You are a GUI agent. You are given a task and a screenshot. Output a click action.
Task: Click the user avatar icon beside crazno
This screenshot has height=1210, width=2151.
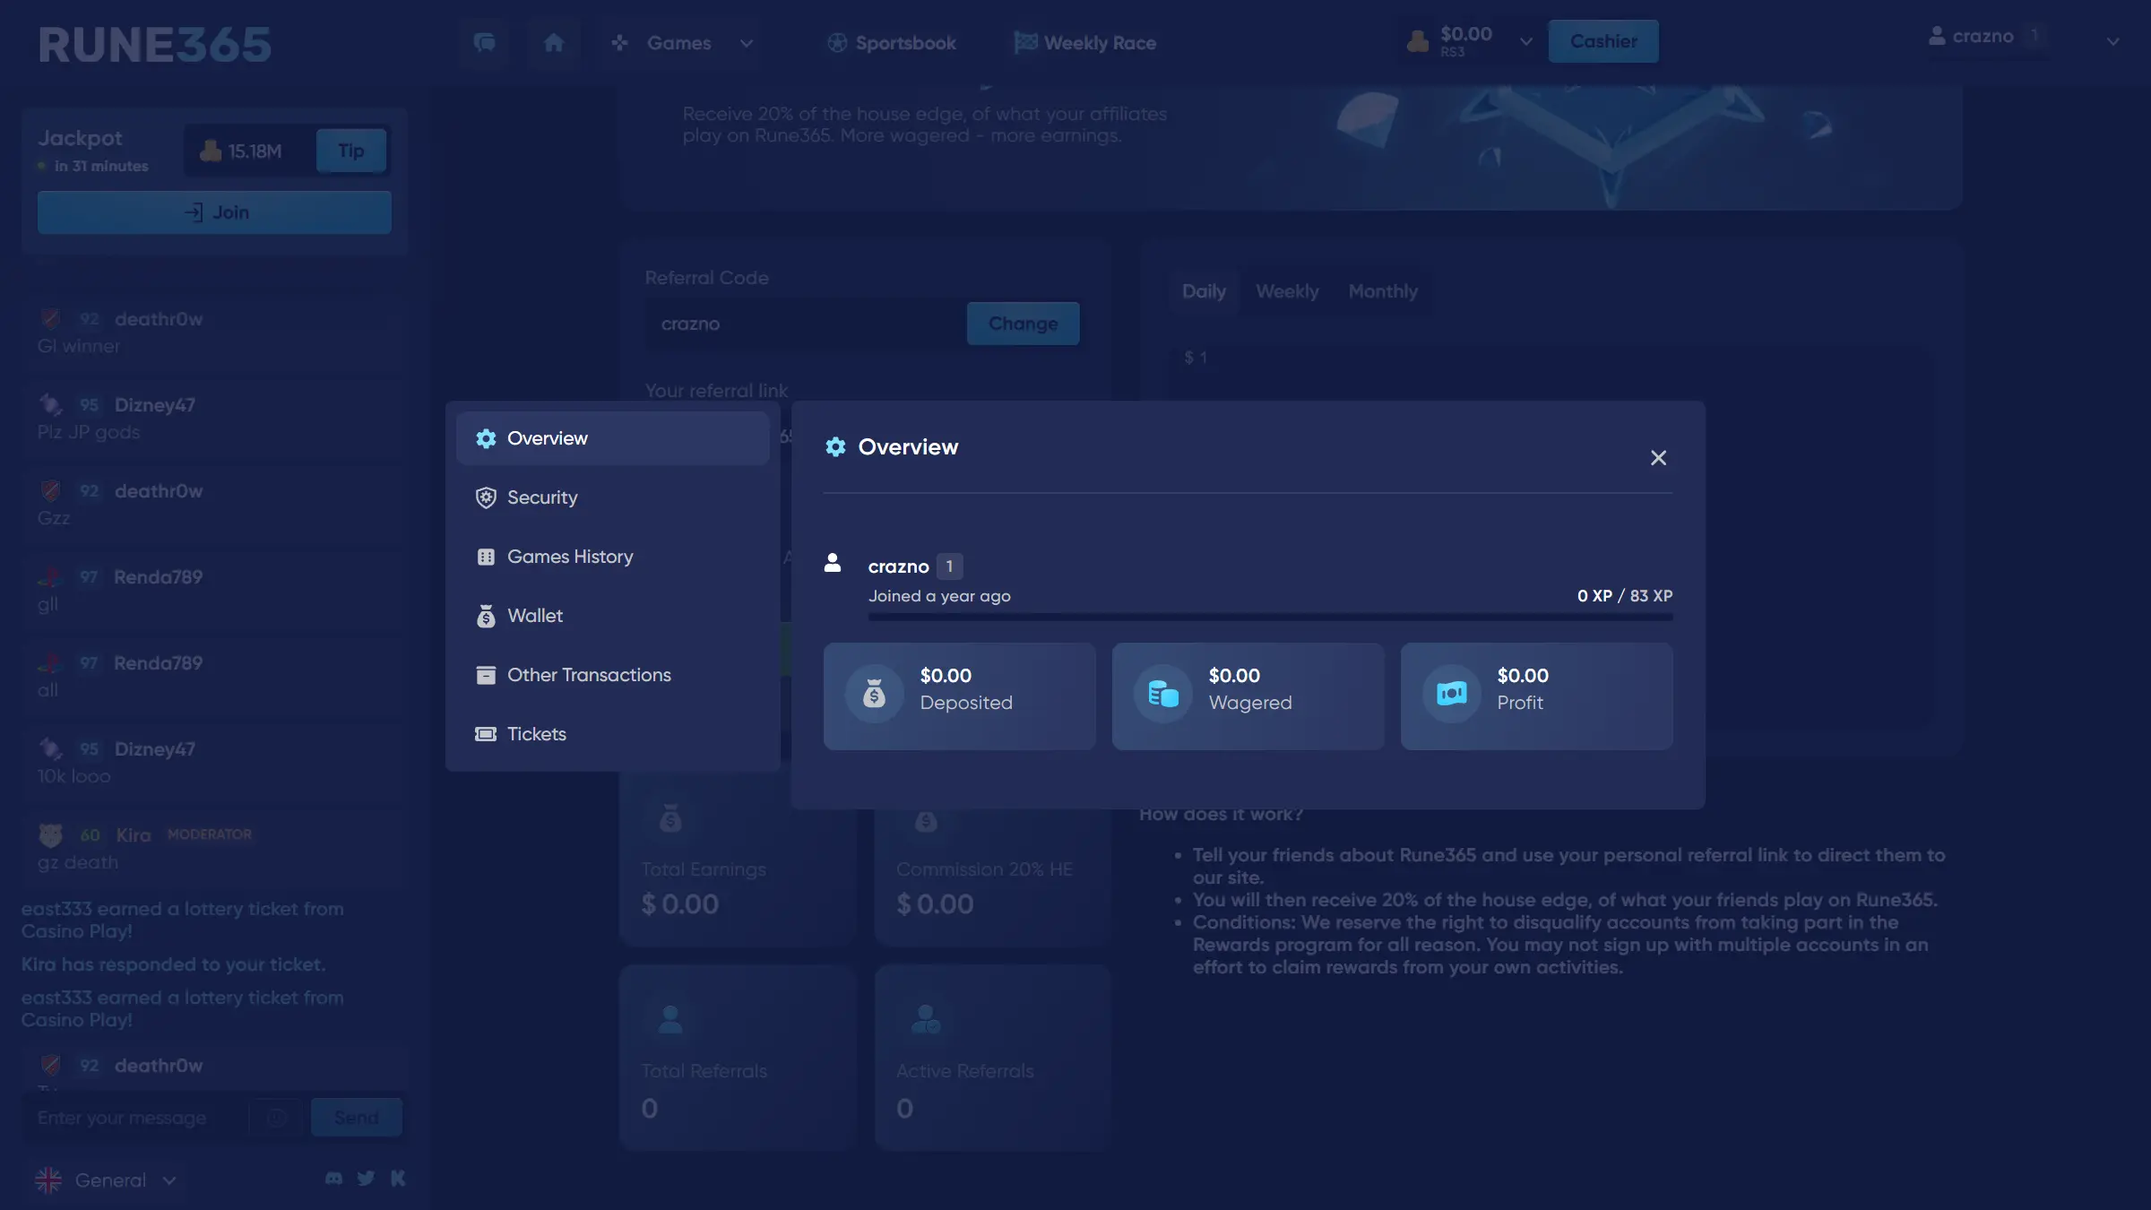pyautogui.click(x=833, y=563)
